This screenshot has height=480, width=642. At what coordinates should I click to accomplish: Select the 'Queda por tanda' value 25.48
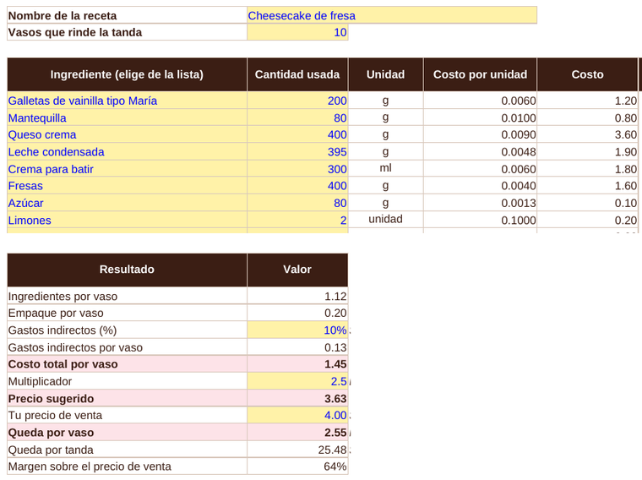[x=297, y=450]
